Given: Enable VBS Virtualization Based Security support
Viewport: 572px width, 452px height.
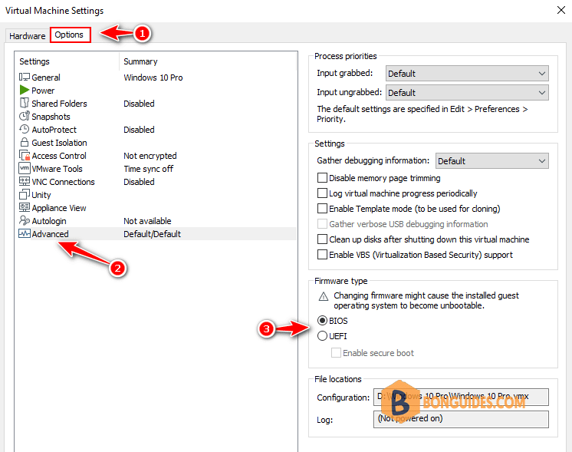Looking at the screenshot, I should 322,255.
